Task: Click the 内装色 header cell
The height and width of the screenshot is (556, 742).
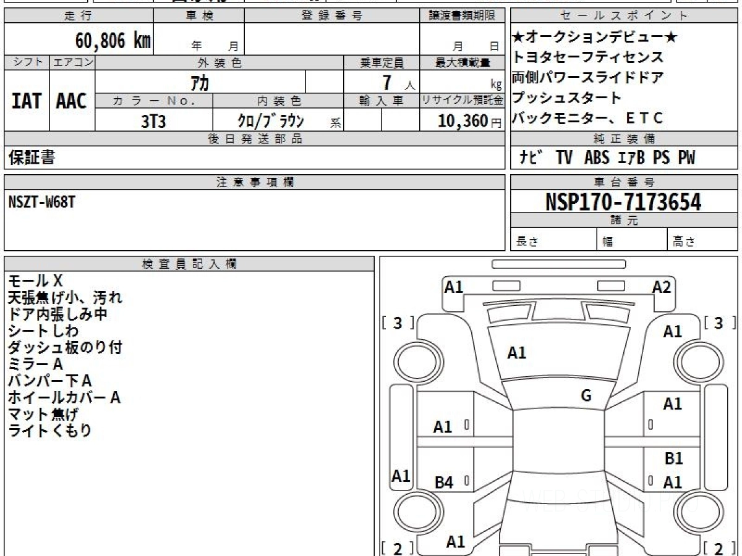Action: (278, 101)
